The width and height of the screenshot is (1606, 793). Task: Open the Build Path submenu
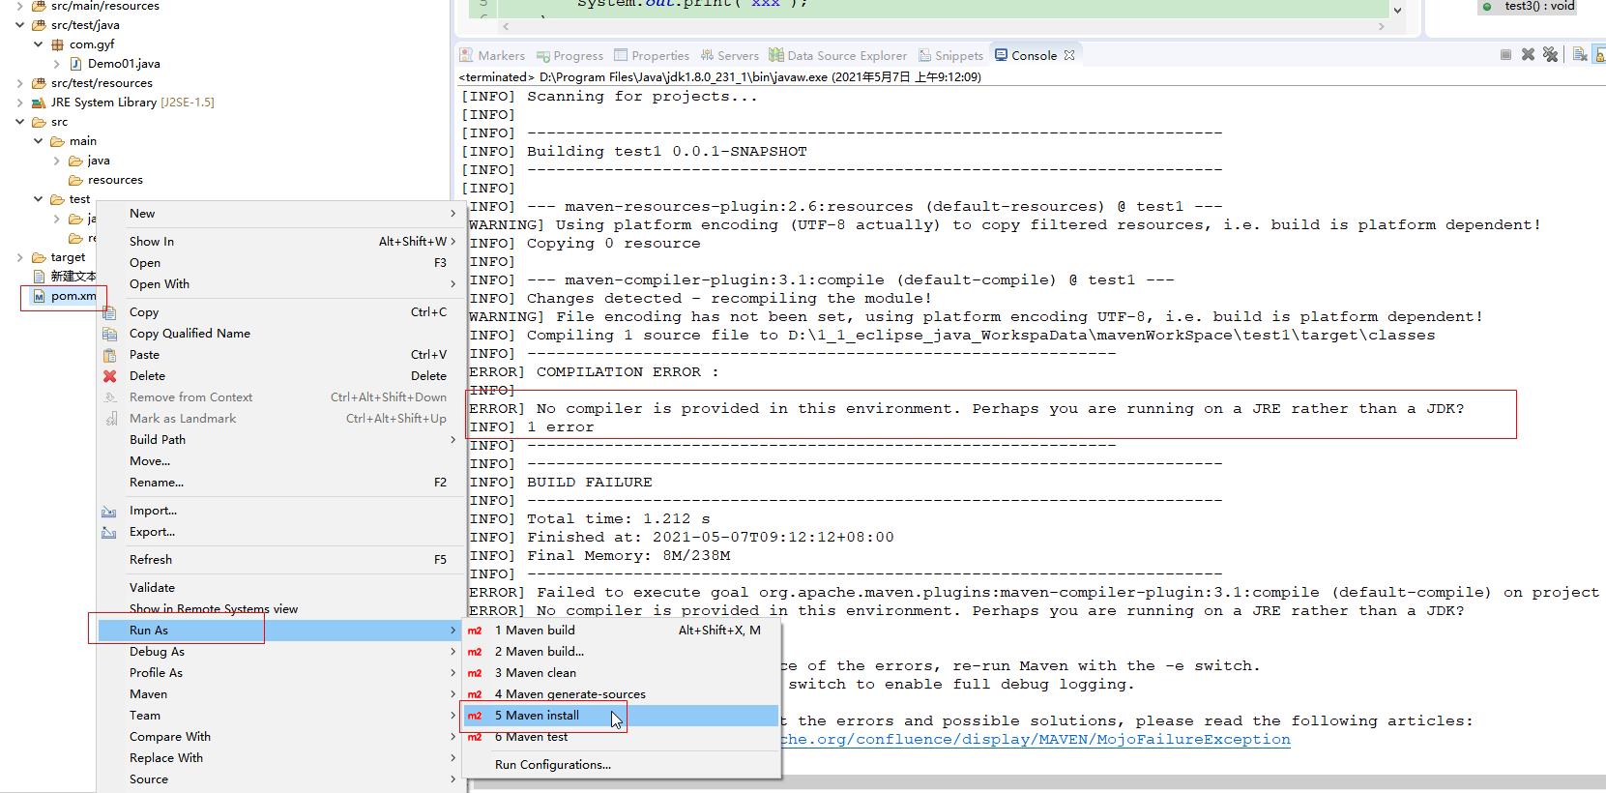pos(280,440)
